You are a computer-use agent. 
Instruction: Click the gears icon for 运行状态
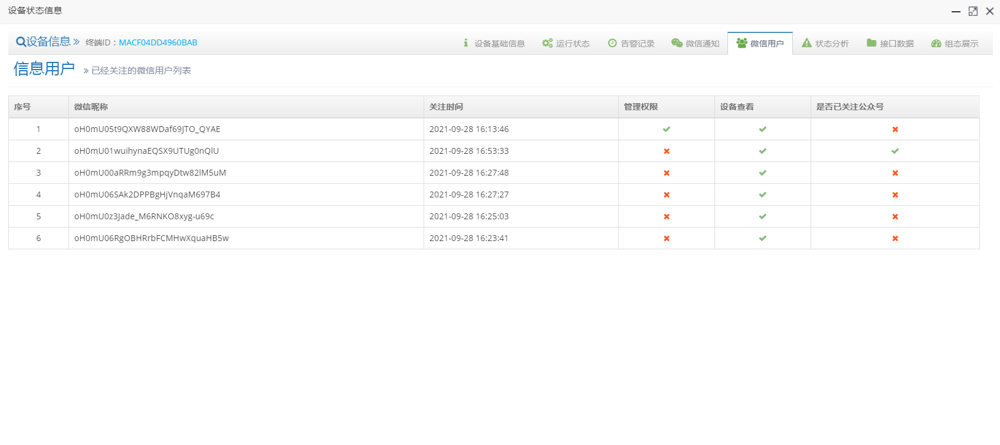pyautogui.click(x=547, y=43)
